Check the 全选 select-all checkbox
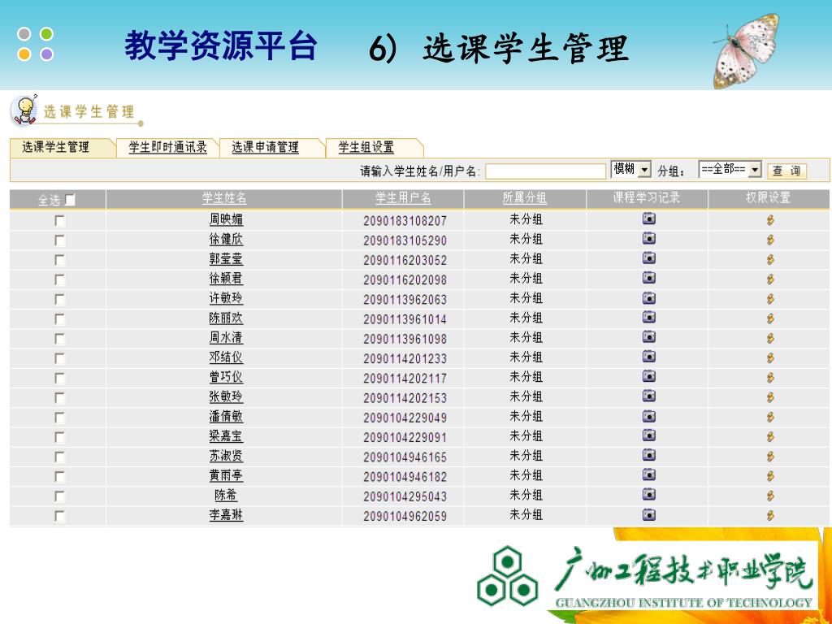832x624 pixels. [x=70, y=200]
